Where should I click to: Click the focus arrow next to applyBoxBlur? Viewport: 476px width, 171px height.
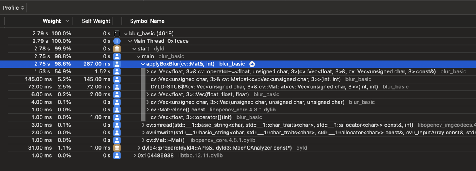[252, 64]
